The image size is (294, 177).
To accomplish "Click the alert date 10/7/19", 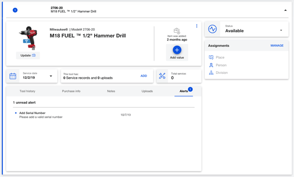I will [125, 115].
